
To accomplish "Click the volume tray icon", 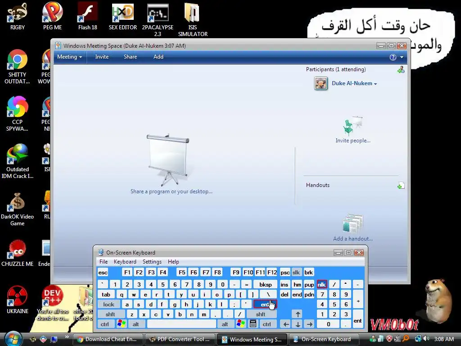I will click(x=426, y=339).
